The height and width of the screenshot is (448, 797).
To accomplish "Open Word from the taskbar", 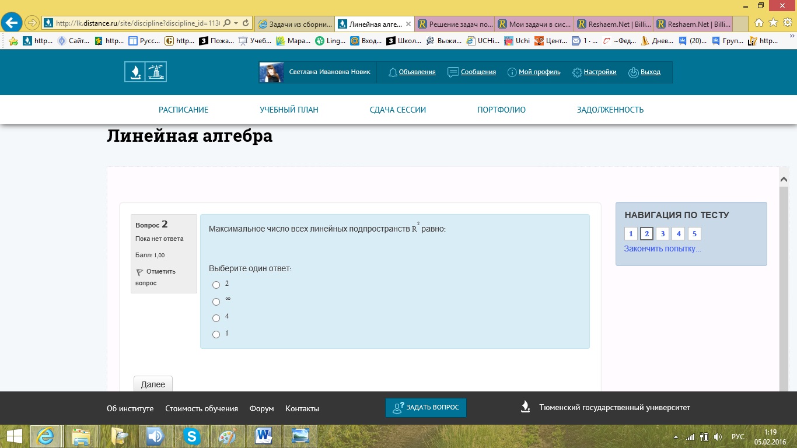I will point(264,436).
